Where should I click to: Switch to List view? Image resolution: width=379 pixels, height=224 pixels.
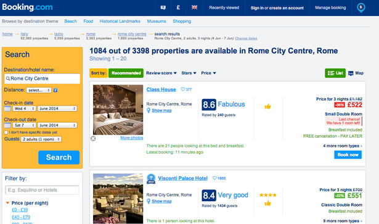(335, 73)
